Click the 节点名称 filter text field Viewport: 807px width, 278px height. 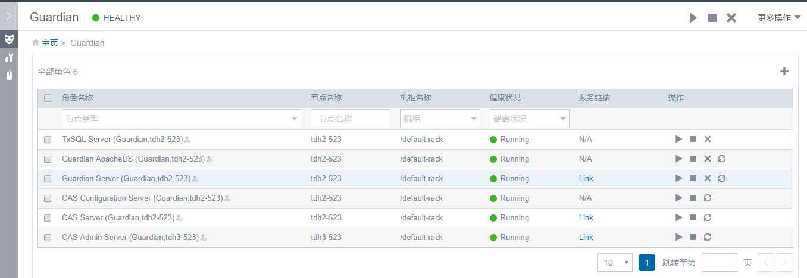coord(351,119)
